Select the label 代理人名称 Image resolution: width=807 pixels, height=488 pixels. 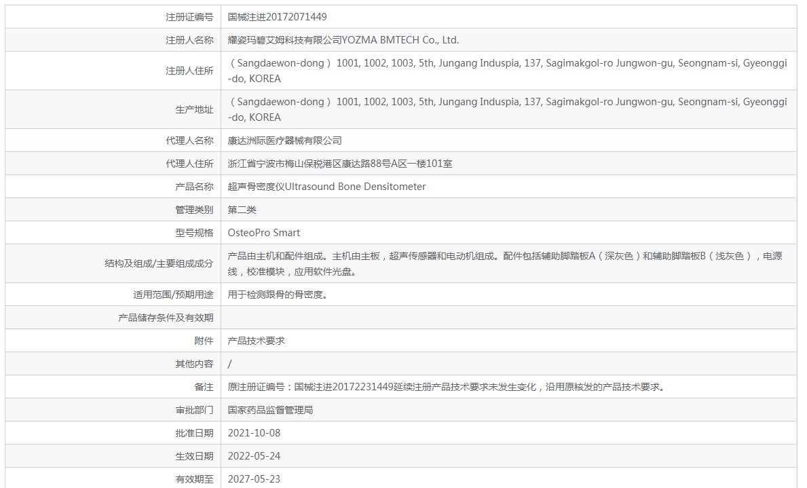(x=189, y=140)
